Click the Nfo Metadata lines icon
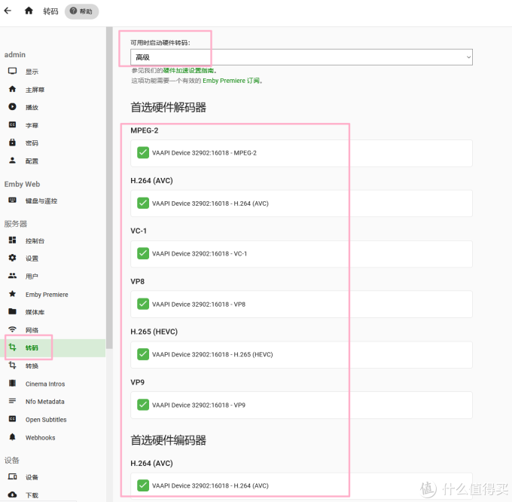Screen dimensions: 512x502 (x=12, y=401)
